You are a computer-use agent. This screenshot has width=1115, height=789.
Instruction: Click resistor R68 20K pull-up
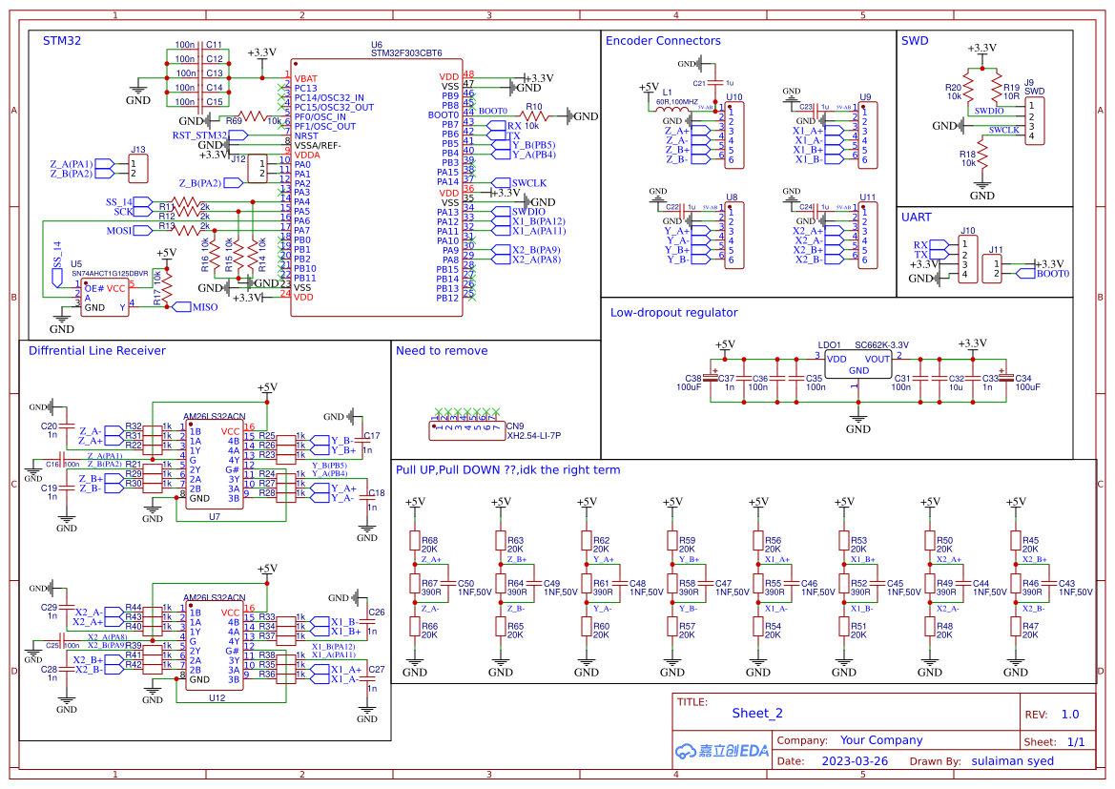(x=414, y=542)
